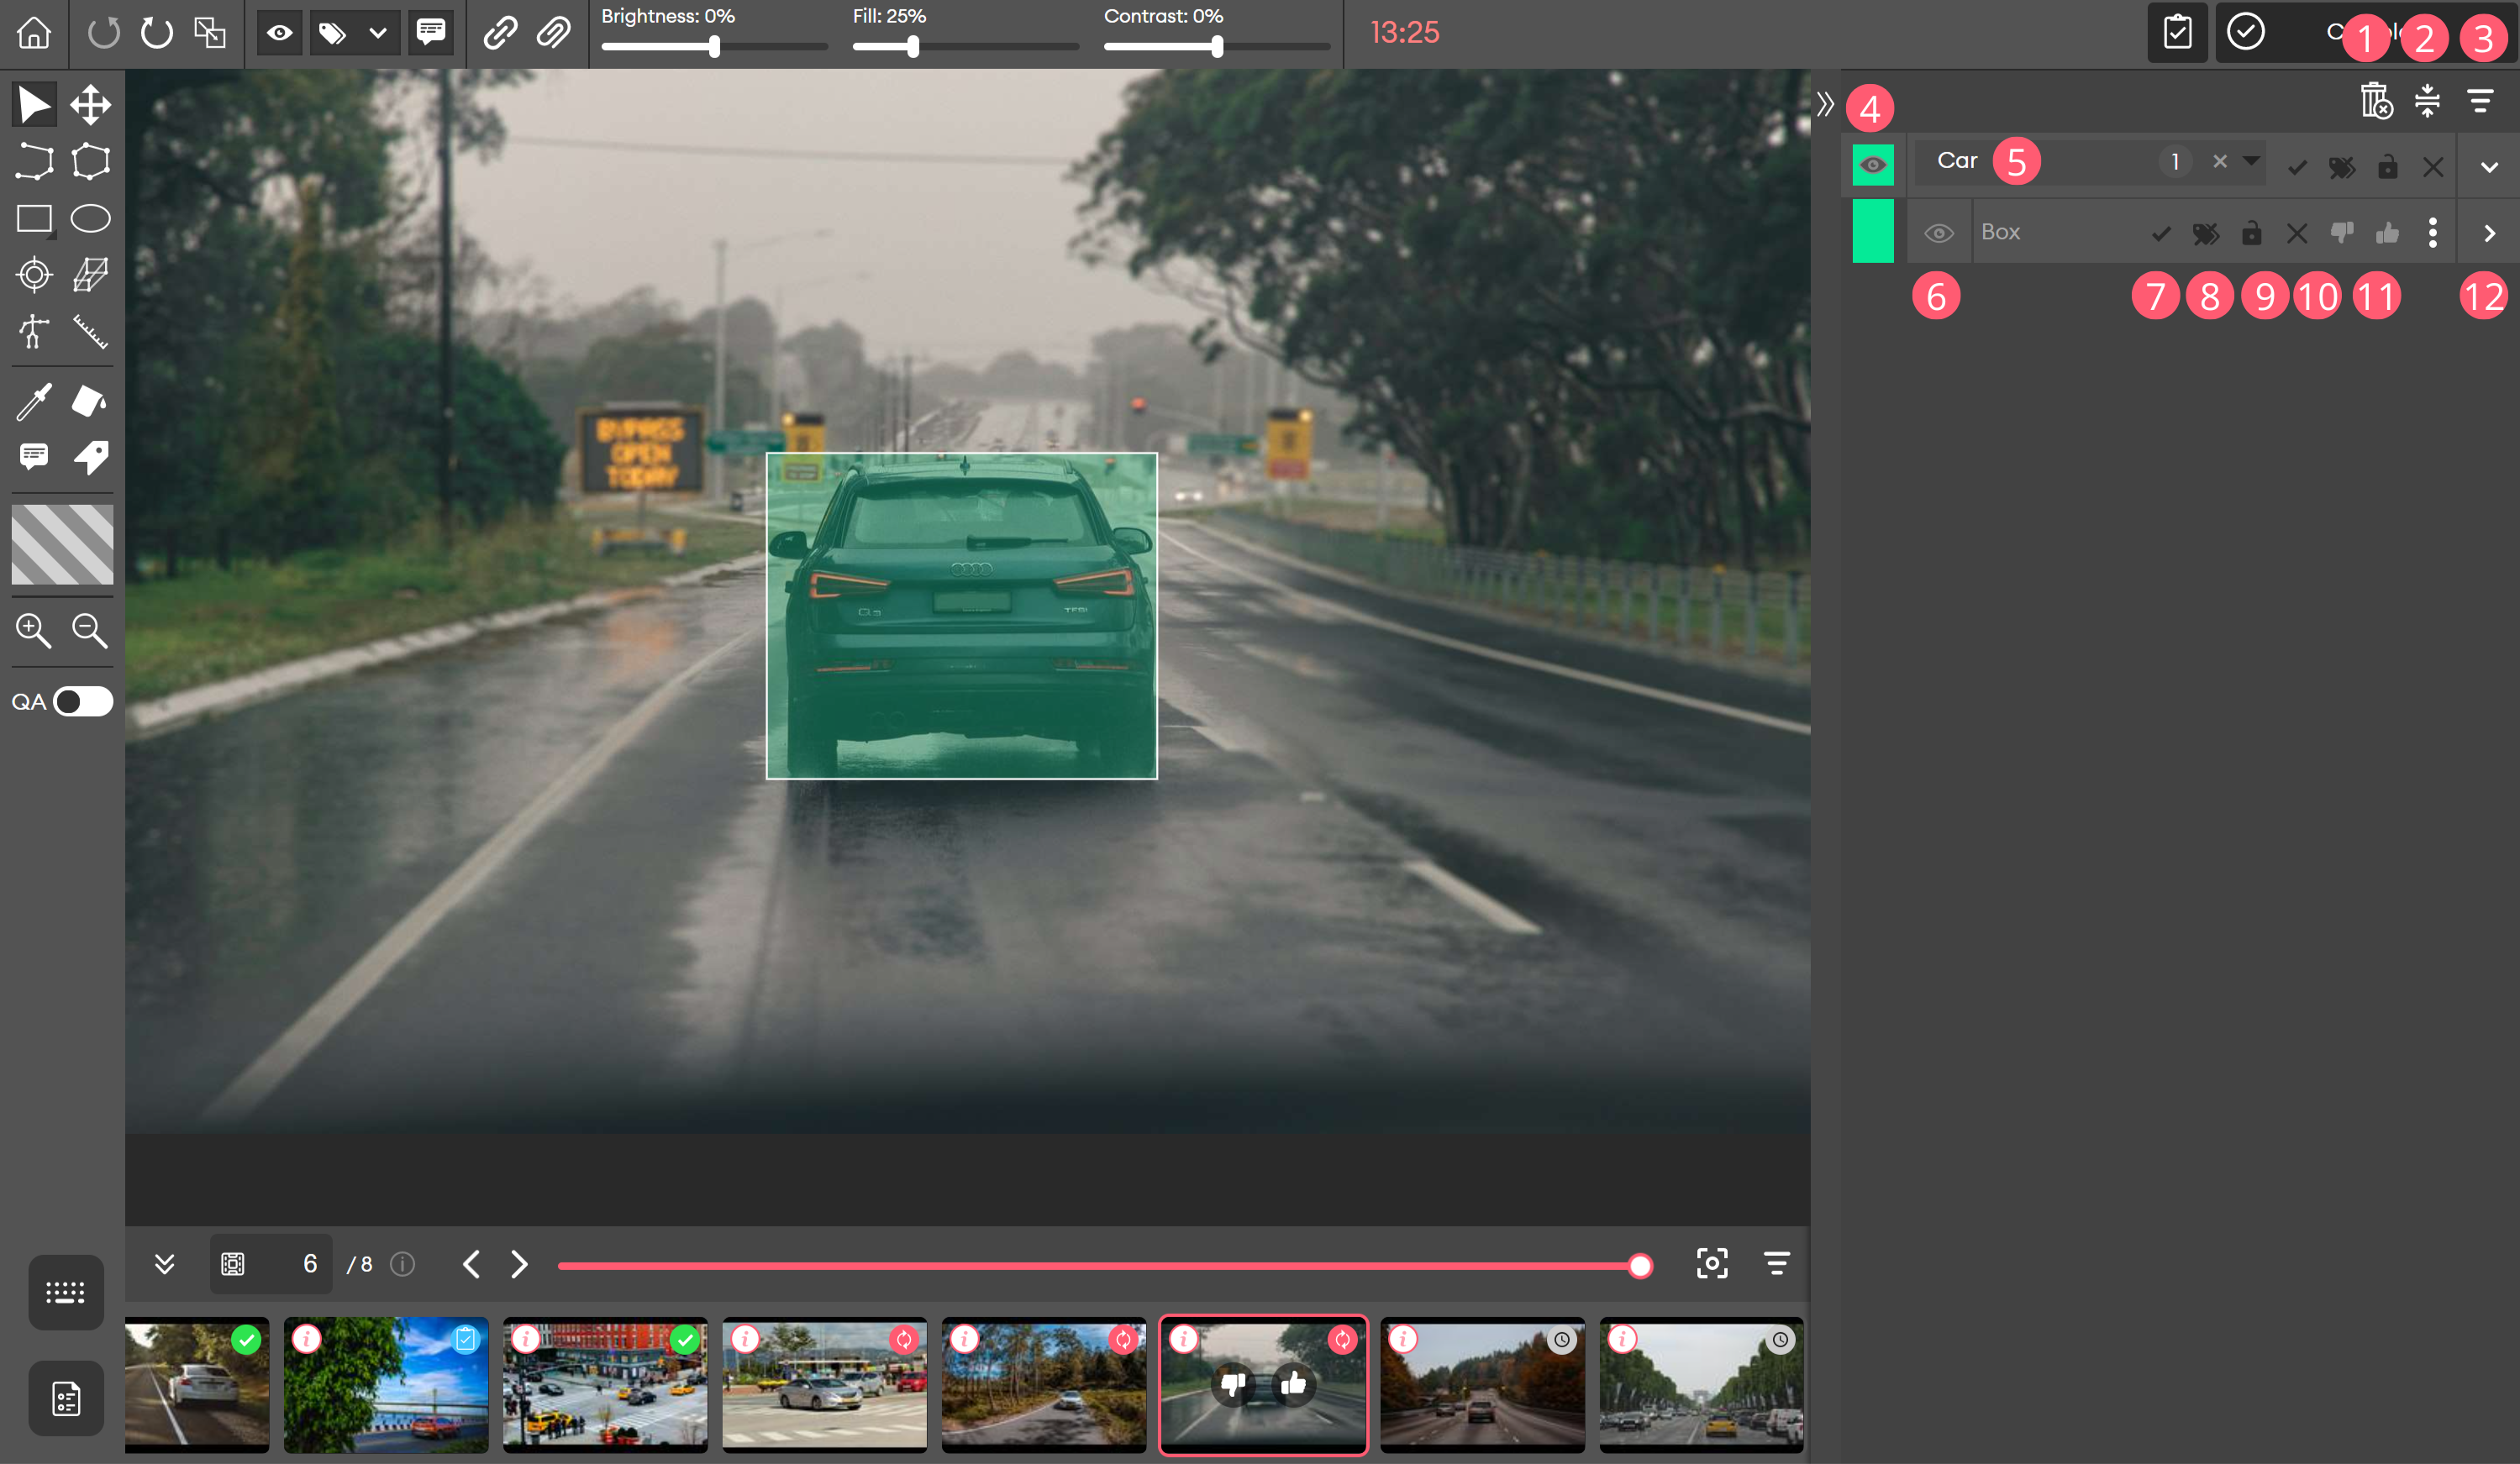2520x1464 pixels.
Task: Go to the next item
Action: point(519,1264)
